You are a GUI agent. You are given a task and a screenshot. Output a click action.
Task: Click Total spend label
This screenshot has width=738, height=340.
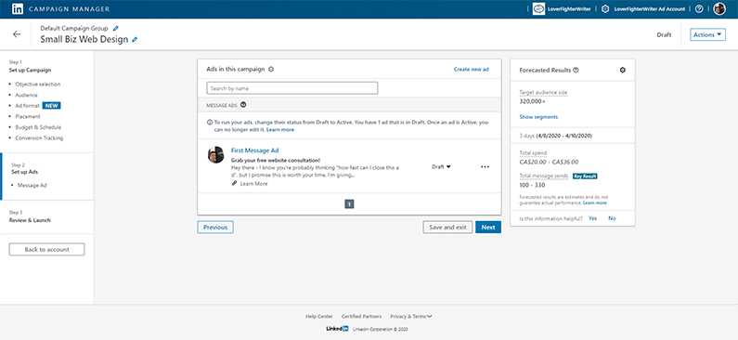tap(533, 153)
